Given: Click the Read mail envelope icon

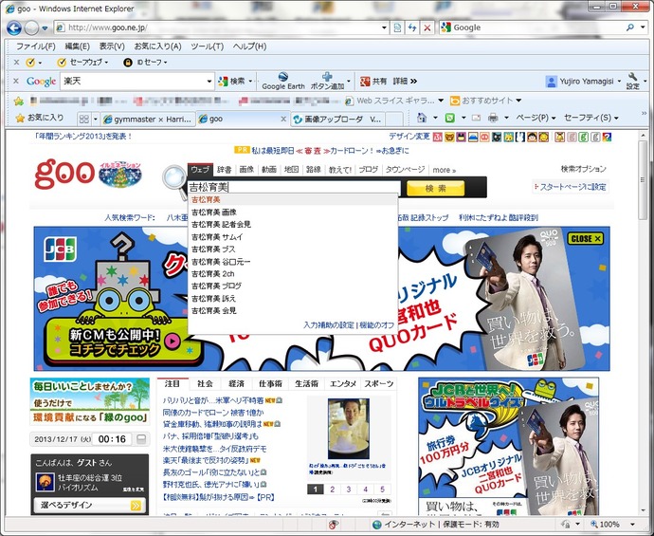Looking at the screenshot, I should [x=477, y=119].
